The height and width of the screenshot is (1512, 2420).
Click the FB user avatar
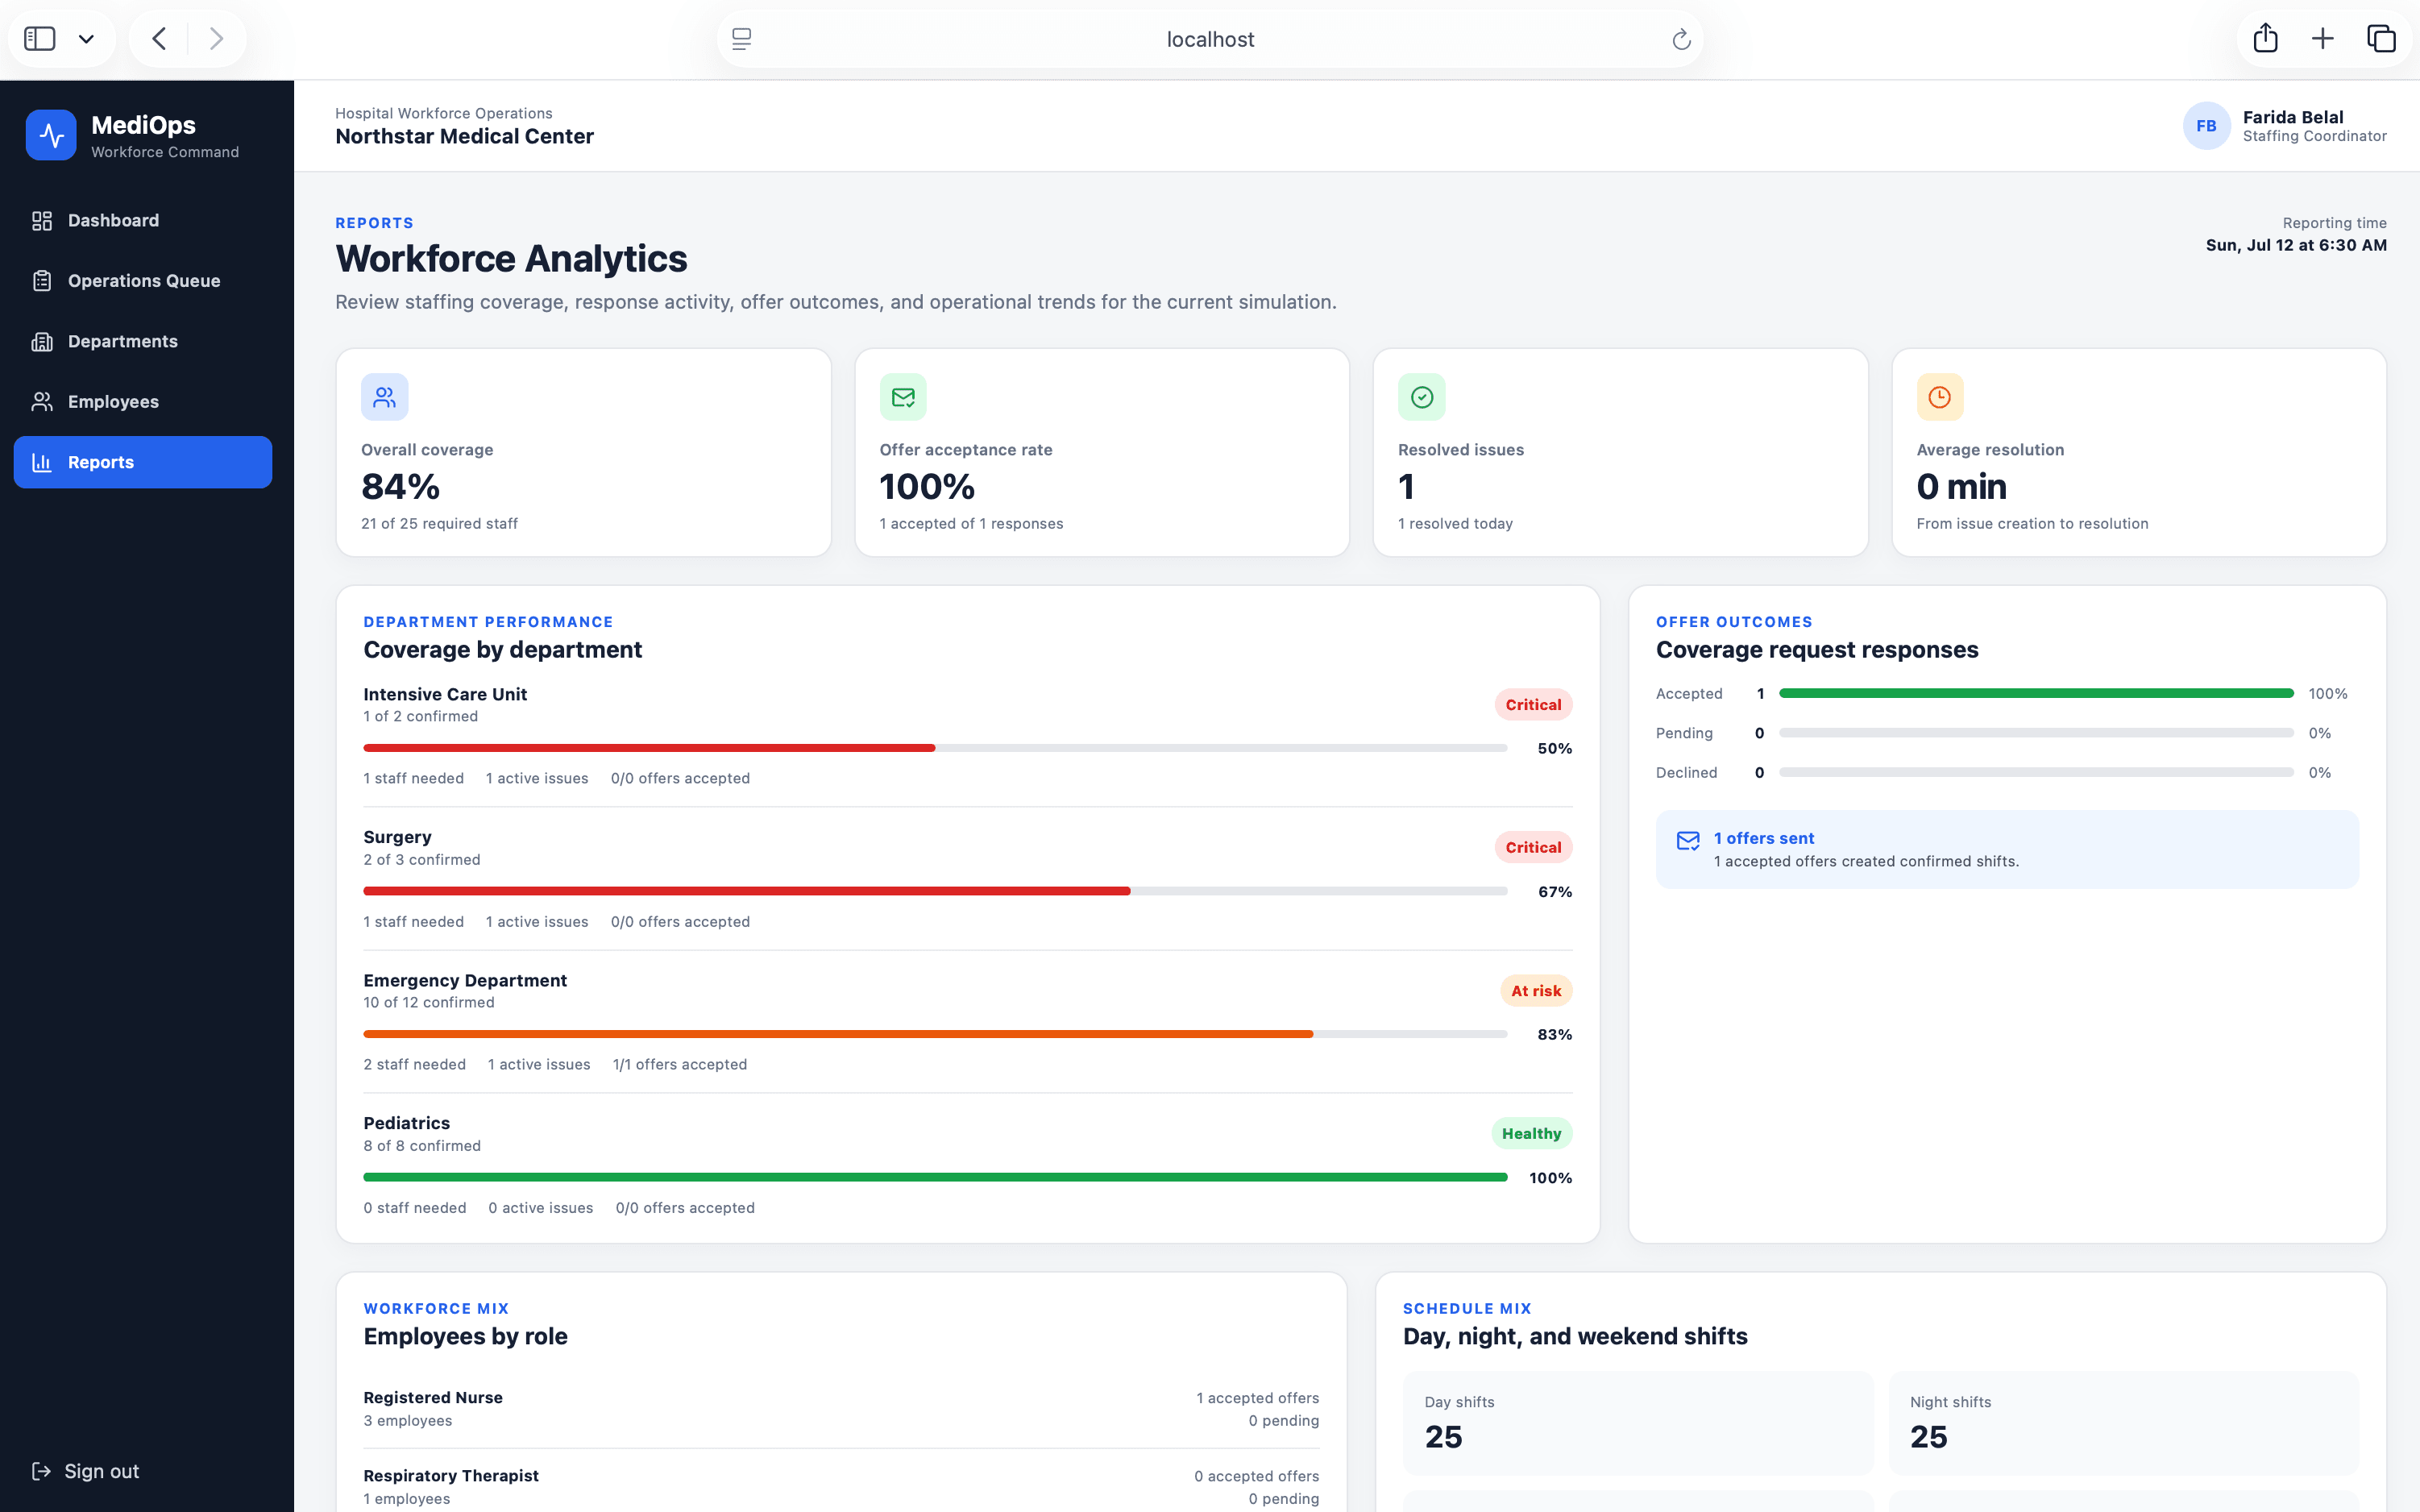pyautogui.click(x=2206, y=126)
